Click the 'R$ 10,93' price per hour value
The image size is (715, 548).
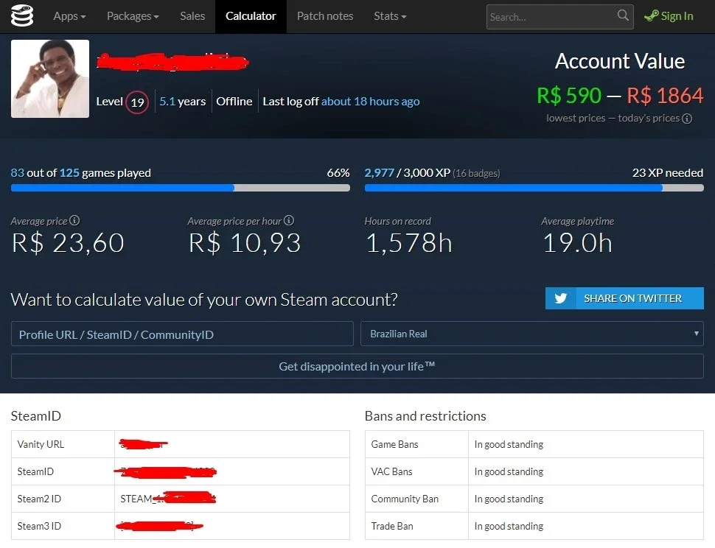click(245, 243)
